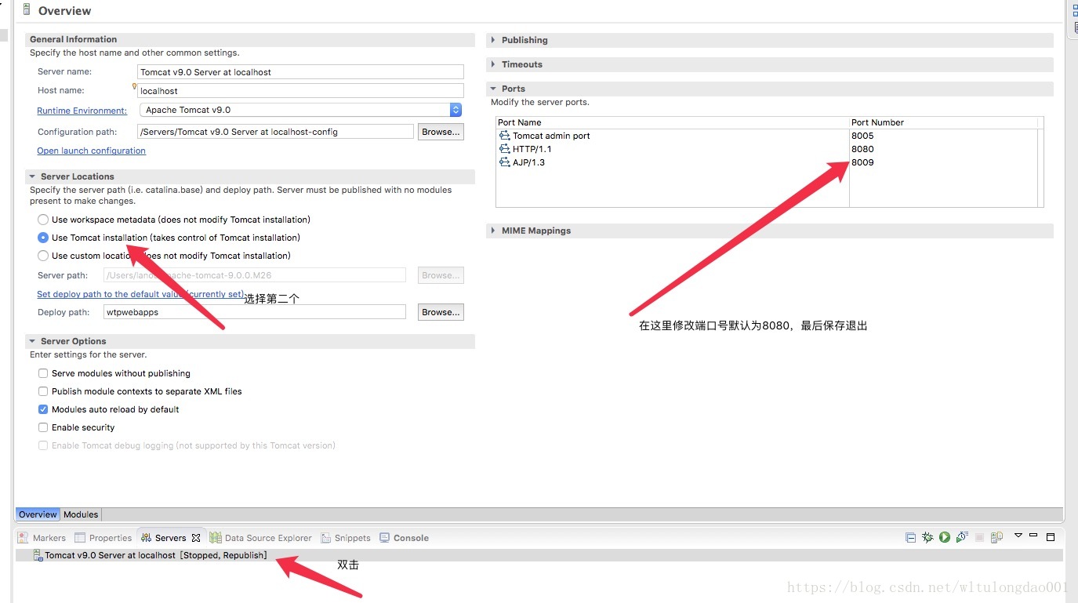Expand the MIME Mappings section
1078x603 pixels.
[493, 231]
